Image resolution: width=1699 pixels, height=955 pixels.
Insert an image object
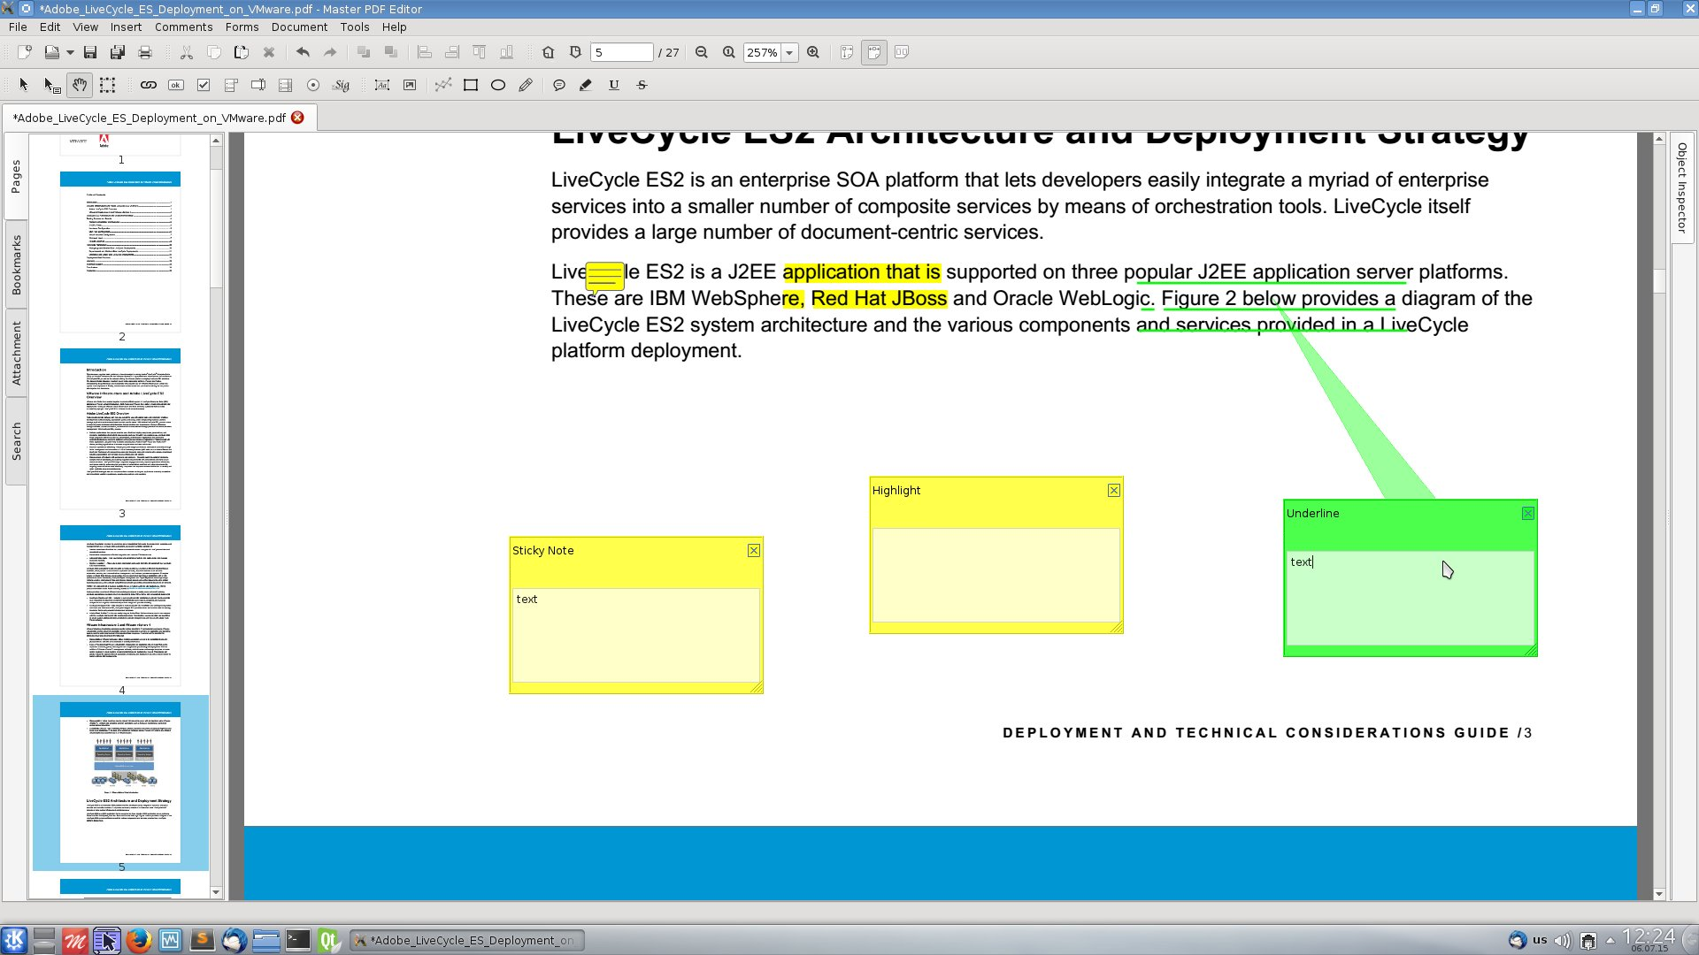coord(410,85)
